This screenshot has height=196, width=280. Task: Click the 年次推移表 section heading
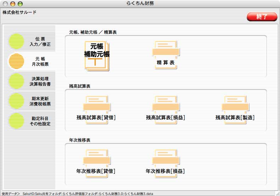point(80,140)
